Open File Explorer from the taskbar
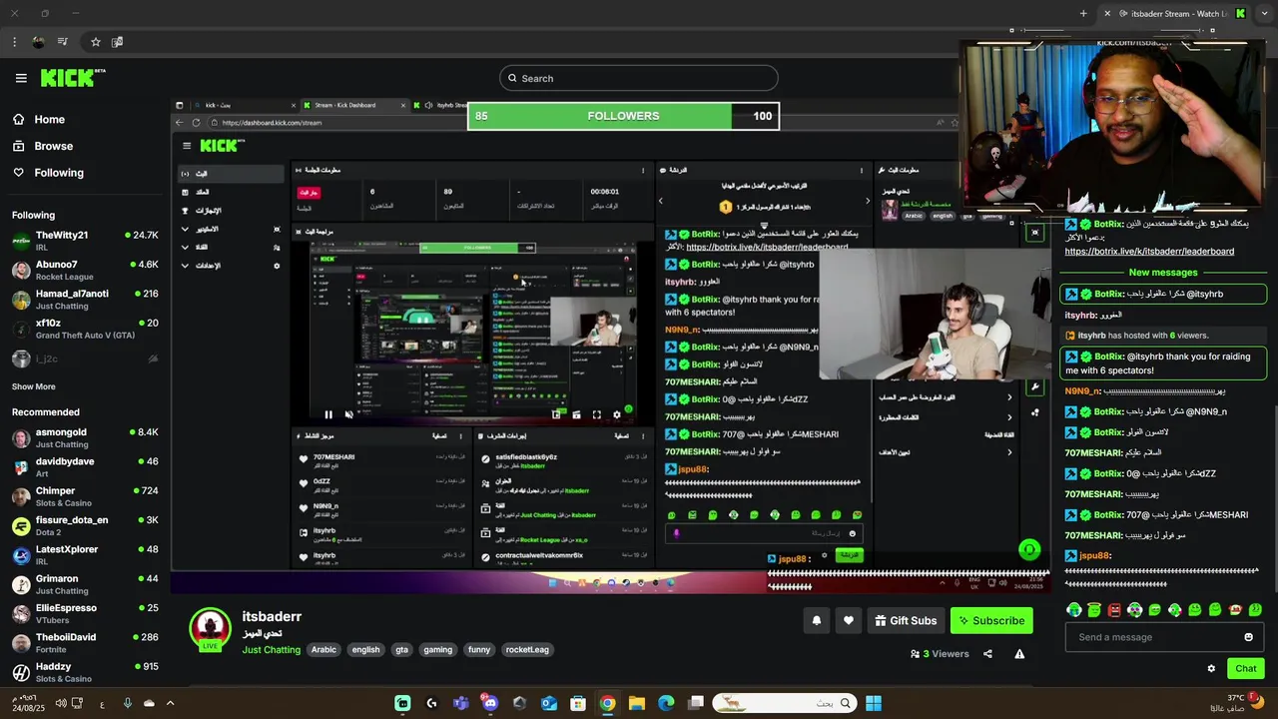The width and height of the screenshot is (1278, 719). pyautogui.click(x=636, y=703)
